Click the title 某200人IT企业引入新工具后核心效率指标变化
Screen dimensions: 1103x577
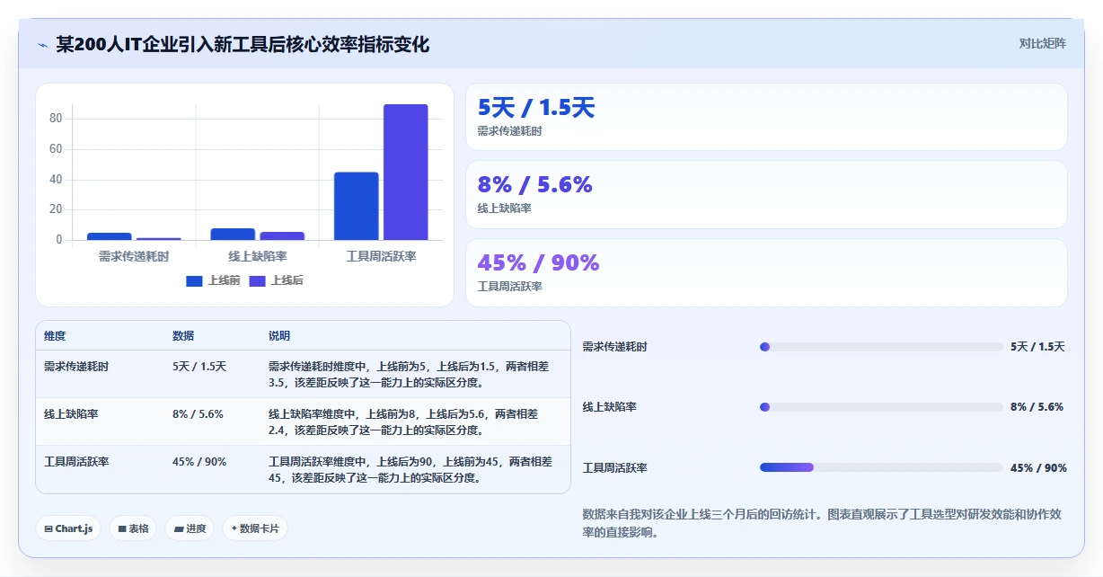tap(243, 44)
